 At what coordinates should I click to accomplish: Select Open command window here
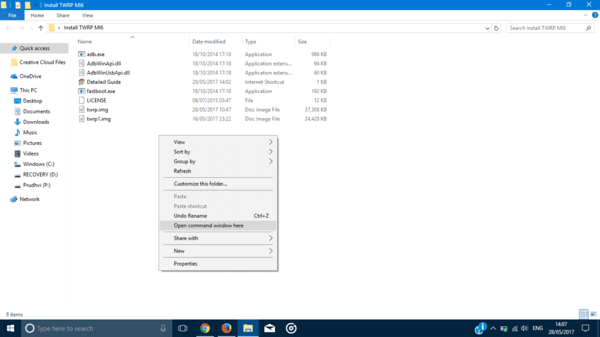pyautogui.click(x=218, y=225)
